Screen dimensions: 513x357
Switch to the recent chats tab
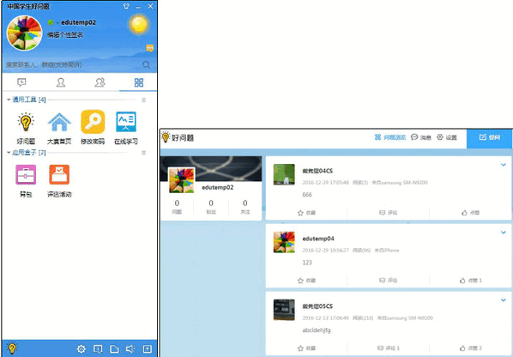[x=21, y=82]
